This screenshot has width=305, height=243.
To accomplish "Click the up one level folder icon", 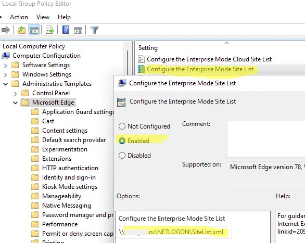I will tap(22, 30).
